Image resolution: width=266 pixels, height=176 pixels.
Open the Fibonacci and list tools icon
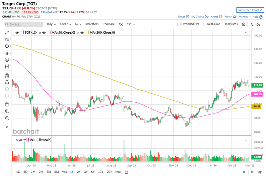pyautogui.click(x=7, y=39)
